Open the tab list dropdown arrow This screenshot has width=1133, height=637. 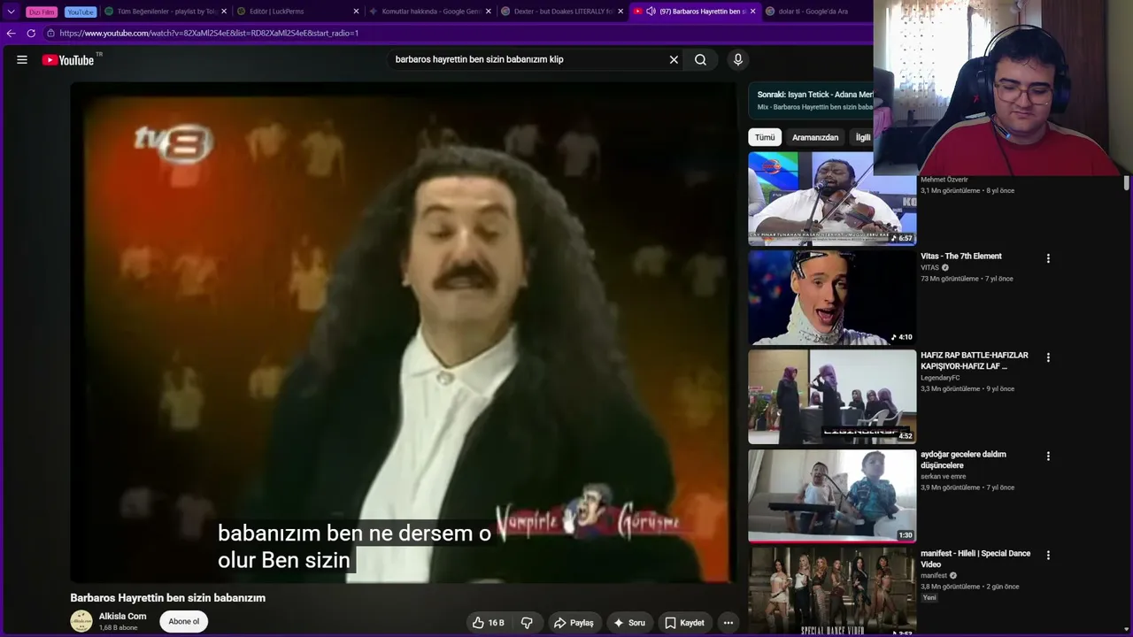(11, 12)
